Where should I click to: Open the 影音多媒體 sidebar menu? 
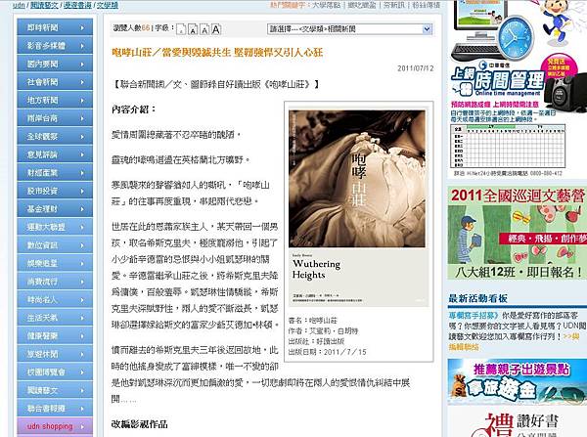point(55,46)
